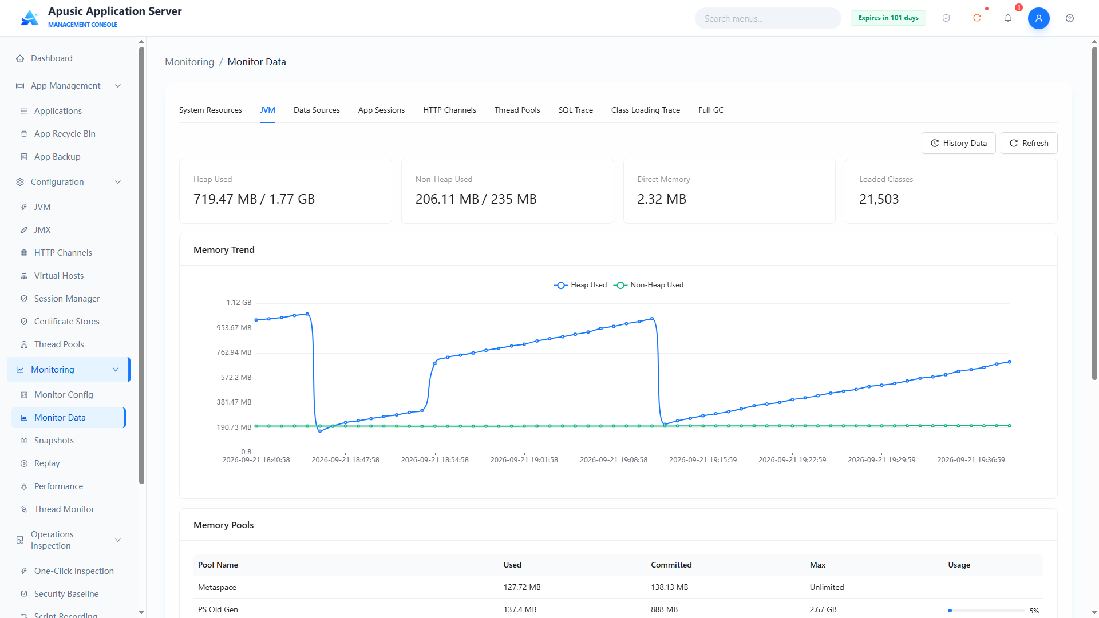Click the shield icon in header

pyautogui.click(x=946, y=18)
